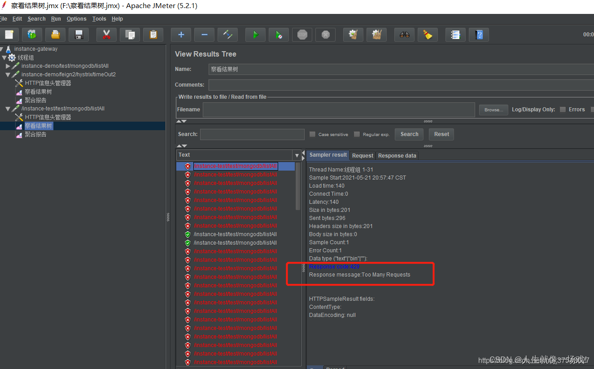Click the Search text input field
Viewport: 594px width, 369px height.
252,134
